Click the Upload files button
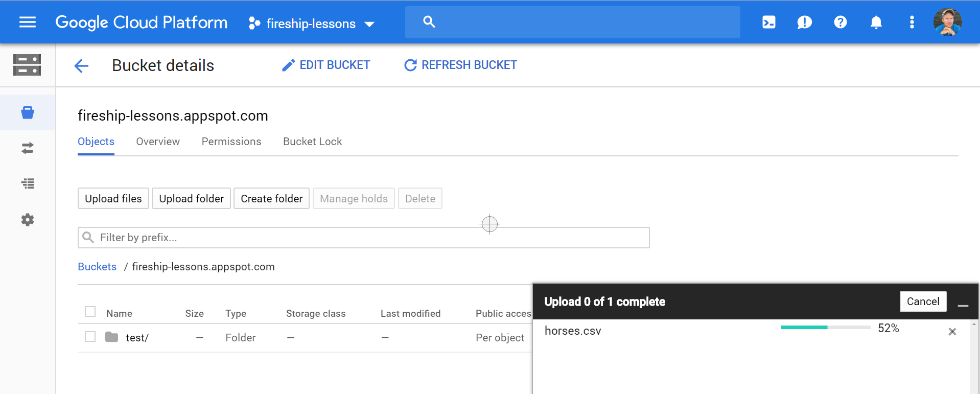The image size is (980, 394). 113,199
